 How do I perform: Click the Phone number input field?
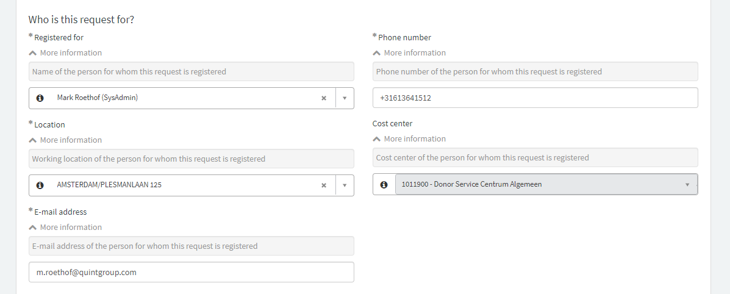[535, 98]
